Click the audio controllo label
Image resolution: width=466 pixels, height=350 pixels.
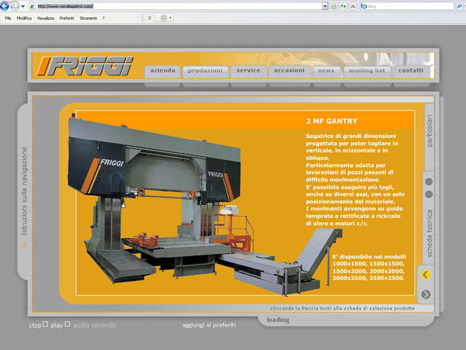(95, 326)
